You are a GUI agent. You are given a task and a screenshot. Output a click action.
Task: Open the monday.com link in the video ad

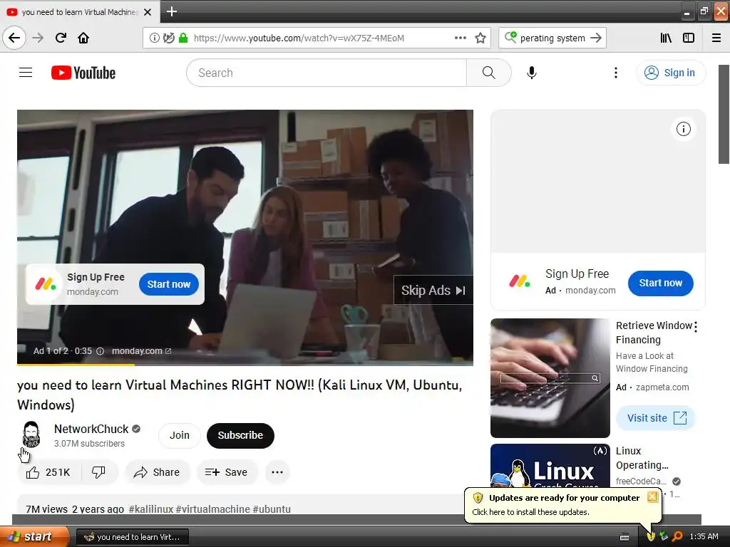point(142,351)
